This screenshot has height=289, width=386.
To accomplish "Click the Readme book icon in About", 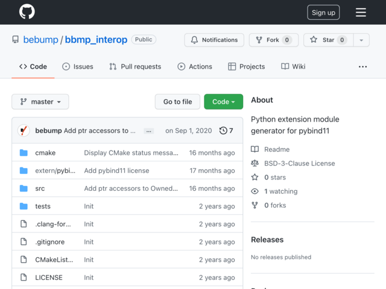I will click(x=255, y=149).
